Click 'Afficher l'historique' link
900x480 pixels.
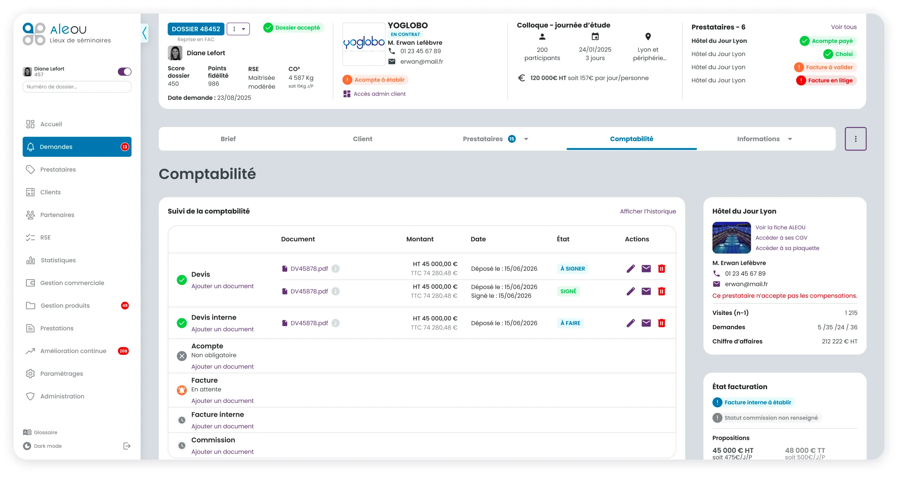click(648, 211)
